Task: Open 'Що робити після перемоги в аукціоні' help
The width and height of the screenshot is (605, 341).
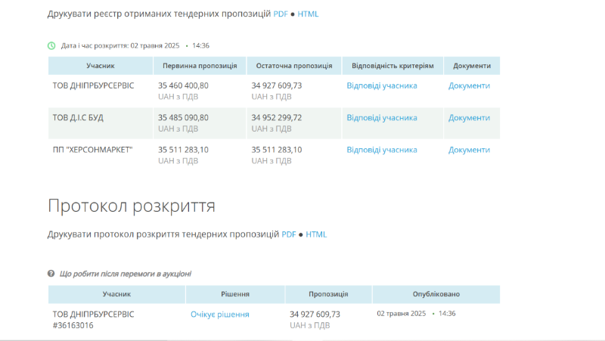Action: pos(125,274)
